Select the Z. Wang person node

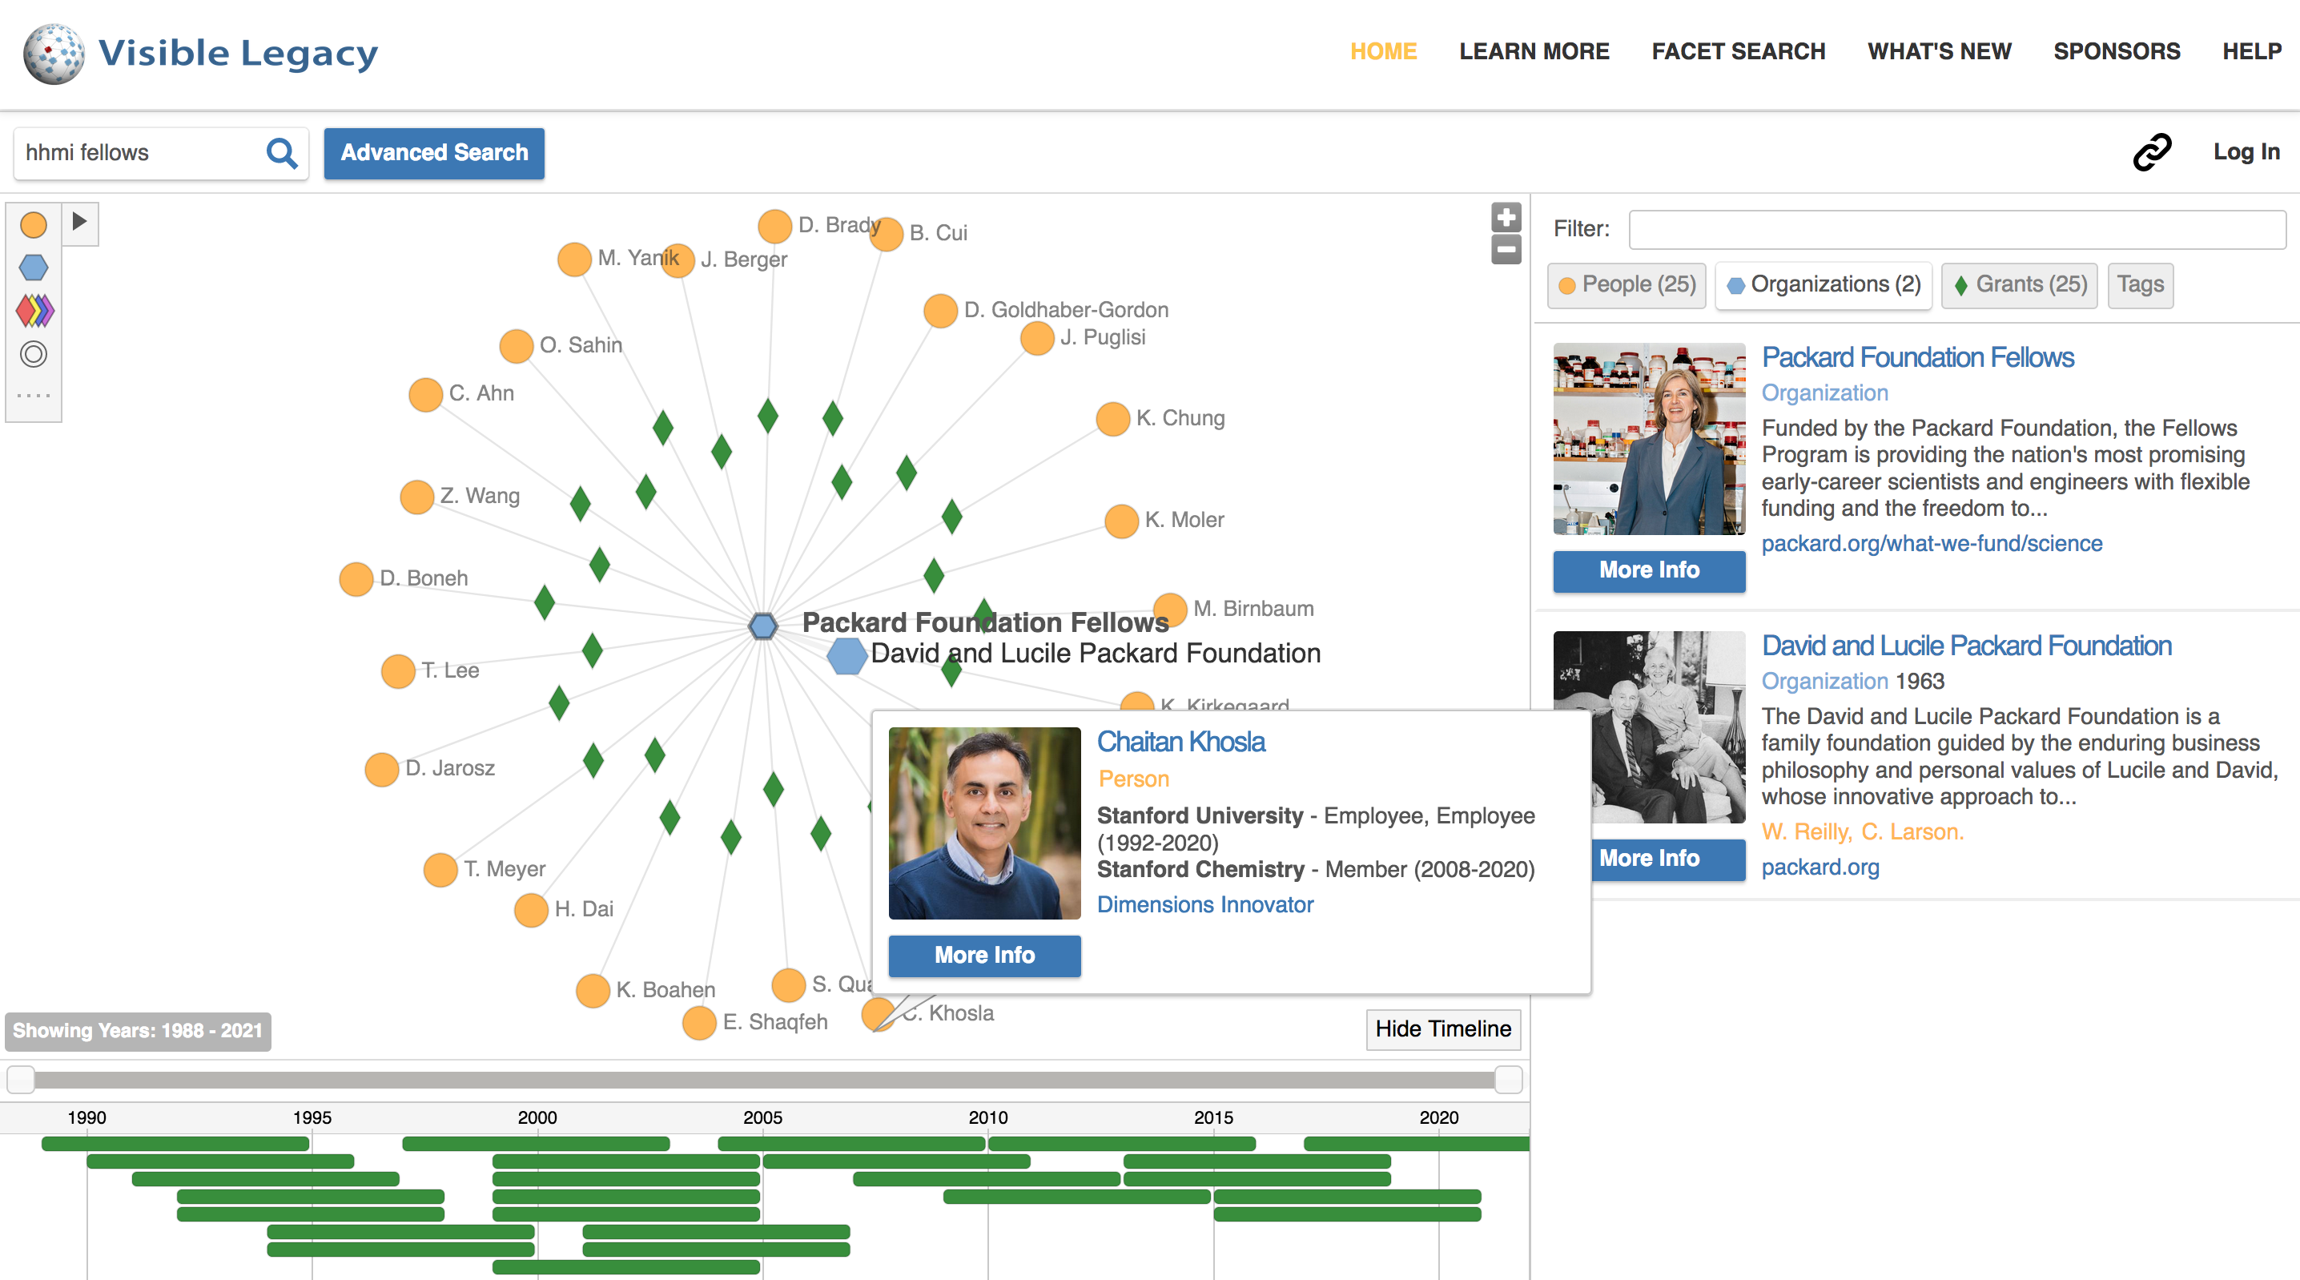(x=417, y=497)
